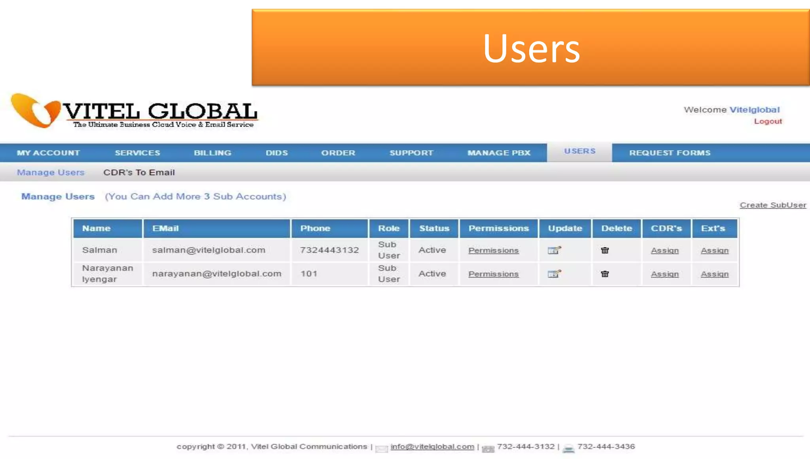Click the phone icon in footer
The width and height of the screenshot is (810, 459).
pyautogui.click(x=488, y=449)
